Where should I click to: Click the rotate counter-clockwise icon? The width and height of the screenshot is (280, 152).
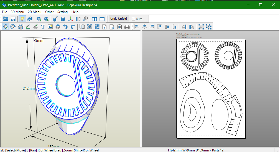pyautogui.click(x=184, y=27)
